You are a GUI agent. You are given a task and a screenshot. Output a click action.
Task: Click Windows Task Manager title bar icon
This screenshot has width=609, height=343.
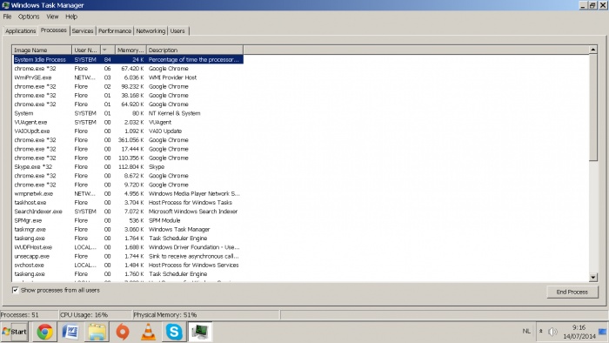[x=5, y=5]
